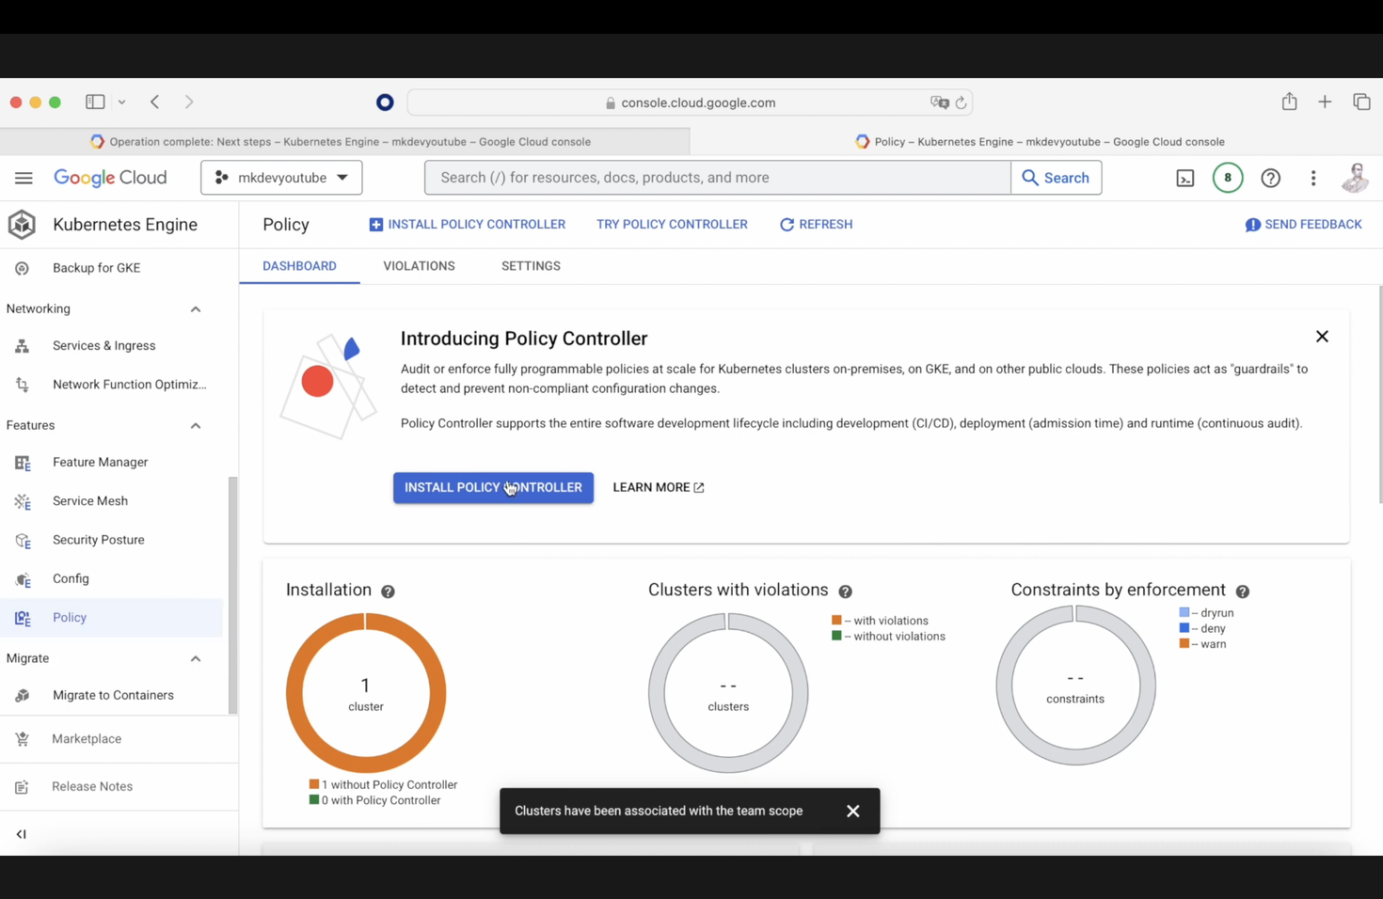Viewport: 1383px width, 899px height.
Task: Click the Security Posture icon
Action: 23,541
